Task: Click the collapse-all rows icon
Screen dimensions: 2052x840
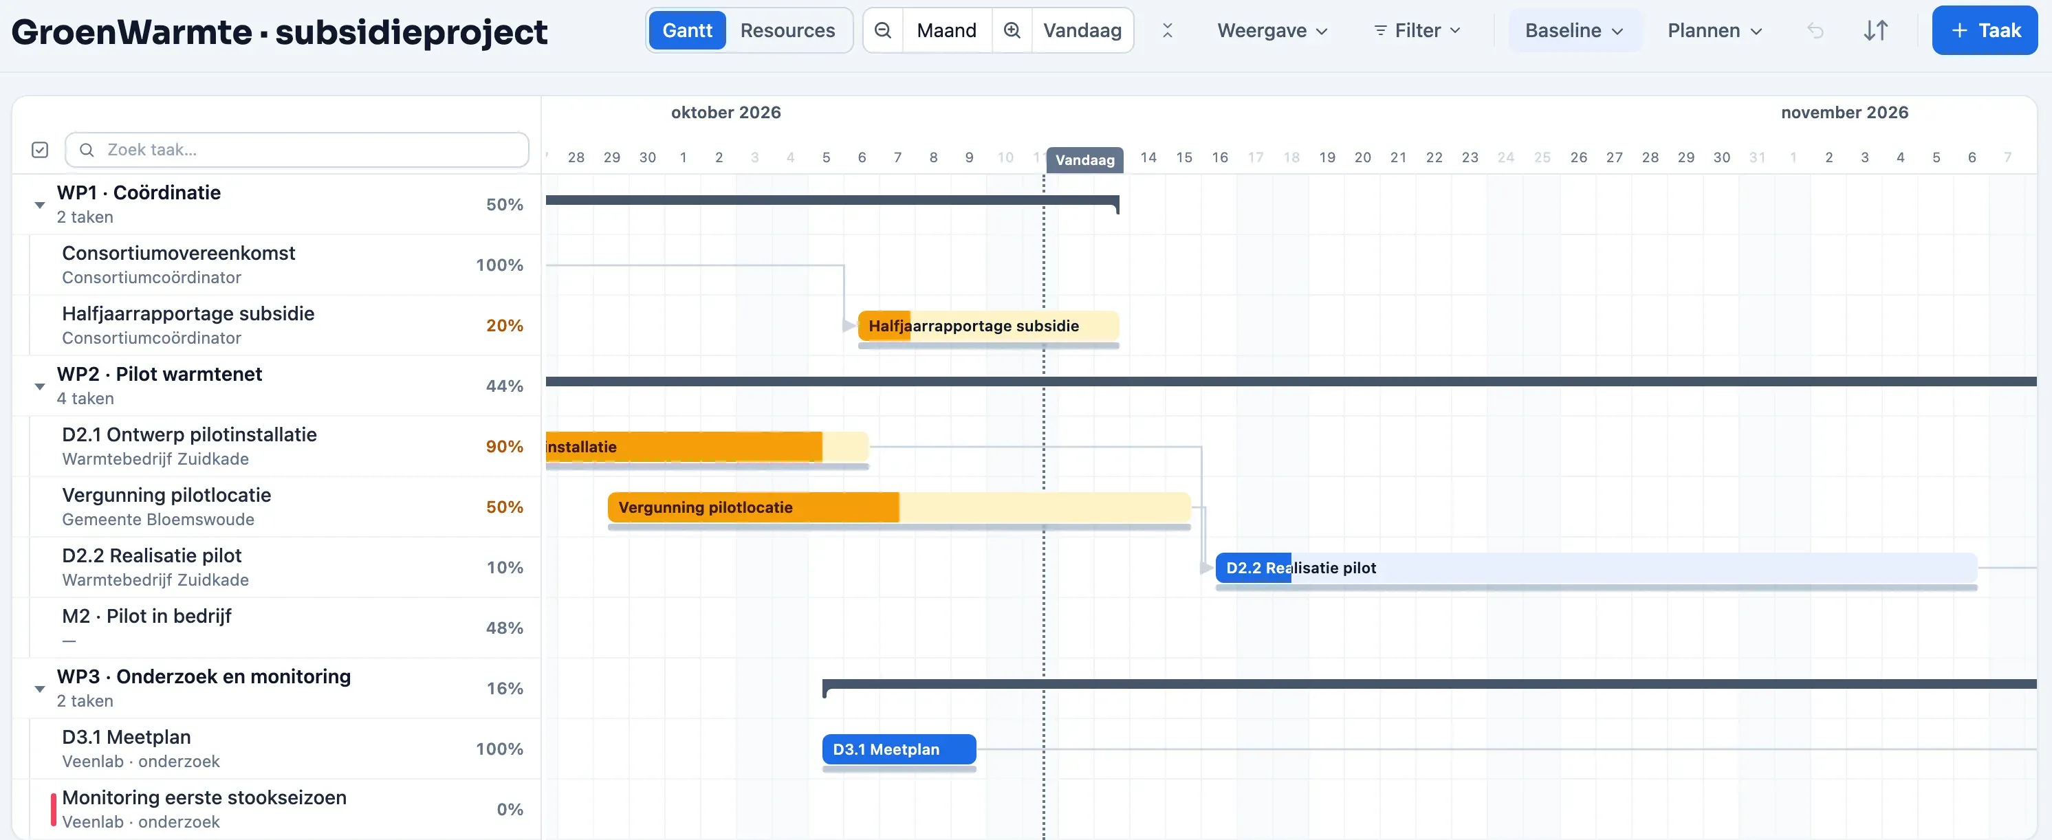Action: [1167, 30]
